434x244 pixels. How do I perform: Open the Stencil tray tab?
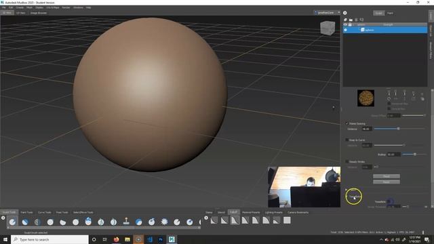coord(221,212)
